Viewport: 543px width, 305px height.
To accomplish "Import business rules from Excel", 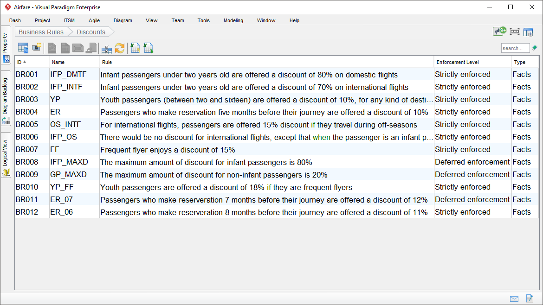I will tap(134, 48).
